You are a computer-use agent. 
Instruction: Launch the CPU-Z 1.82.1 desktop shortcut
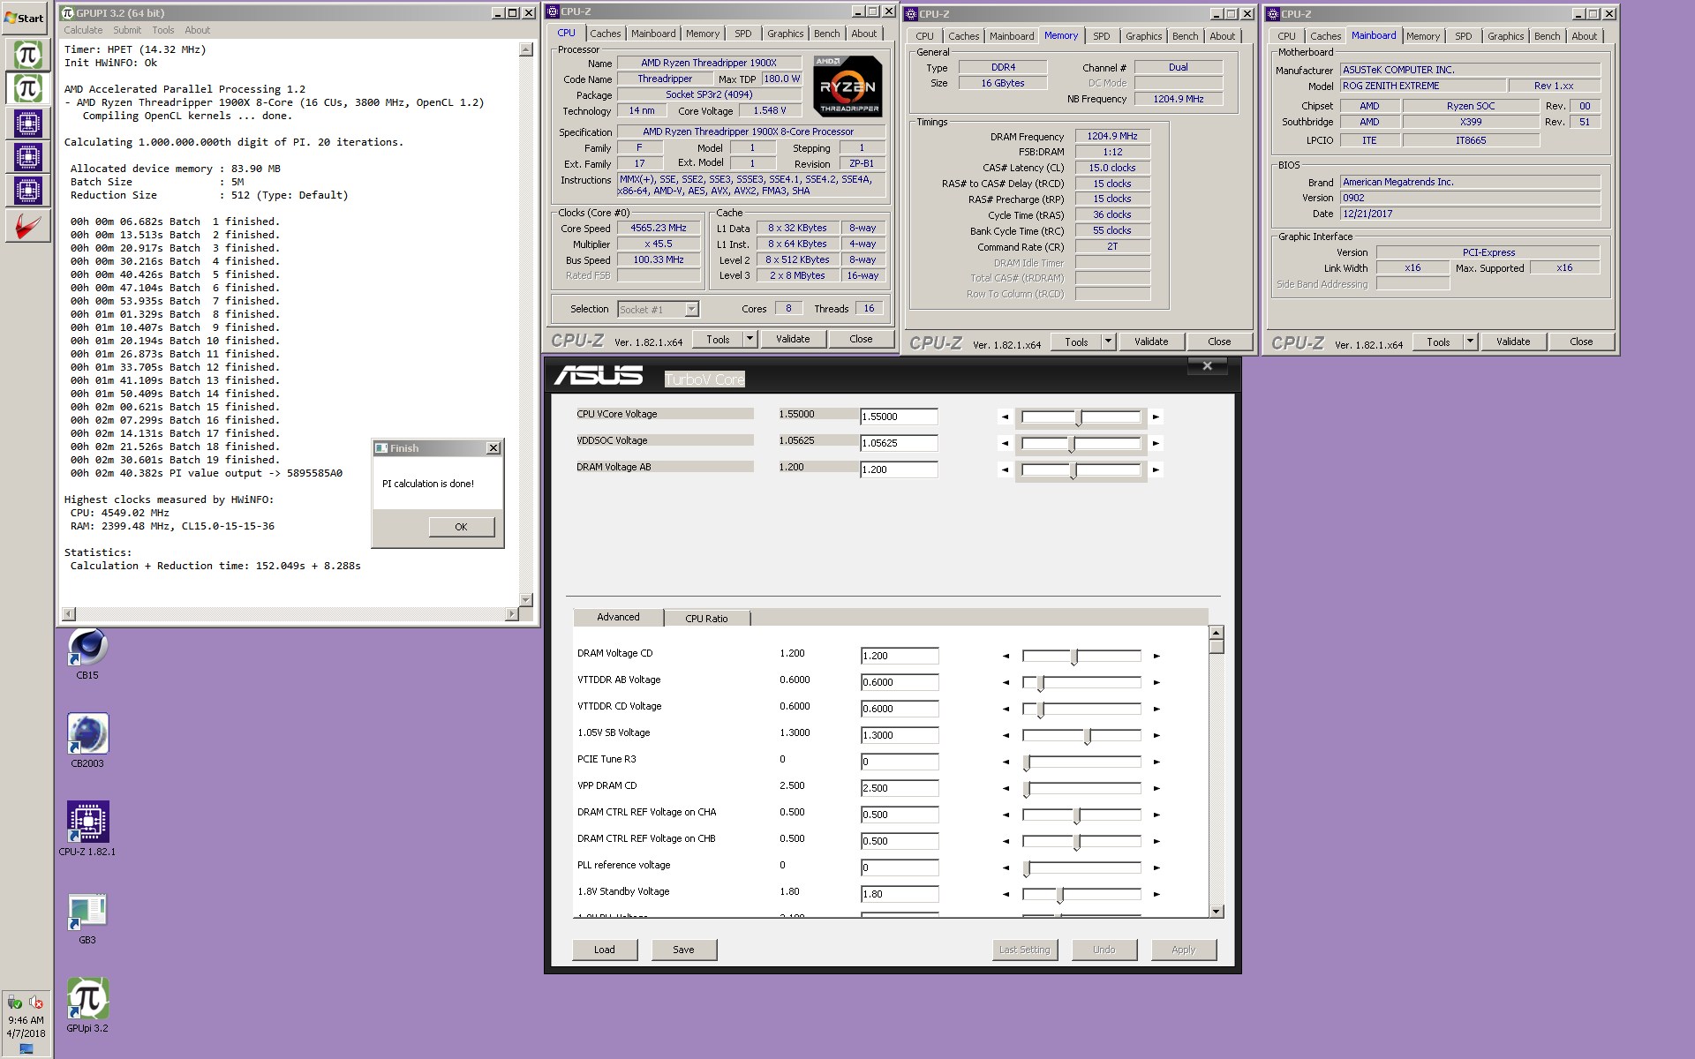coord(87,829)
